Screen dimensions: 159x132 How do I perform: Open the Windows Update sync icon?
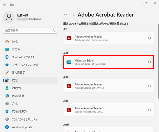(7, 127)
